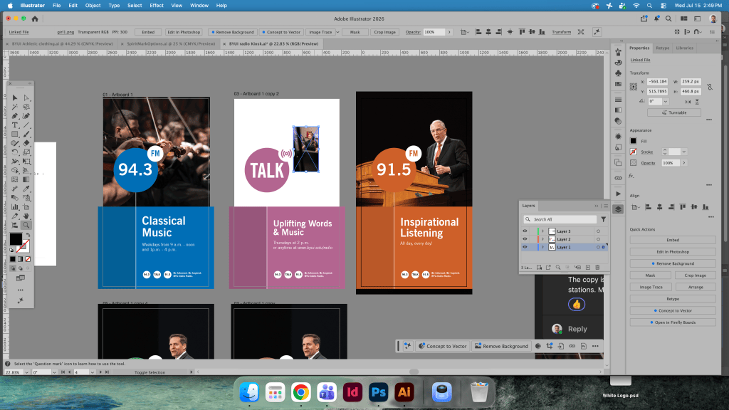This screenshot has width=729, height=410.
Task: Click Remove Background in the floating taskbar
Action: click(x=501, y=347)
